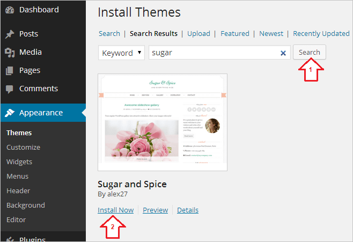Image resolution: width=353 pixels, height=242 pixels.
Task: Clear the search field with the X icon
Action: [x=283, y=53]
